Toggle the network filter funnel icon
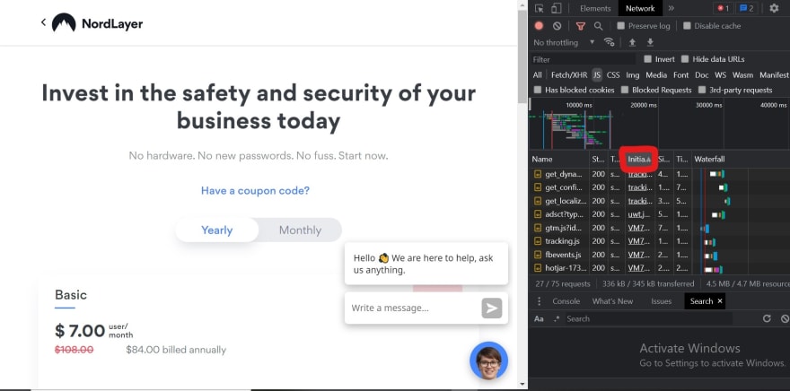The height and width of the screenshot is (391, 790). pos(581,26)
